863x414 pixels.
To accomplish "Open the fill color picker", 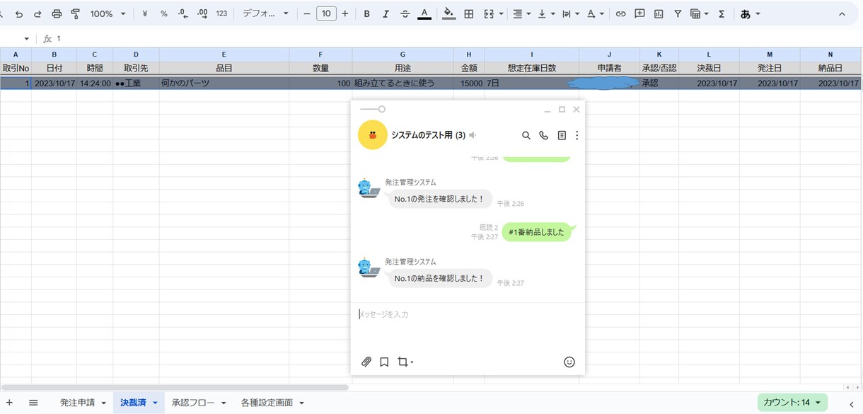I will coord(448,13).
